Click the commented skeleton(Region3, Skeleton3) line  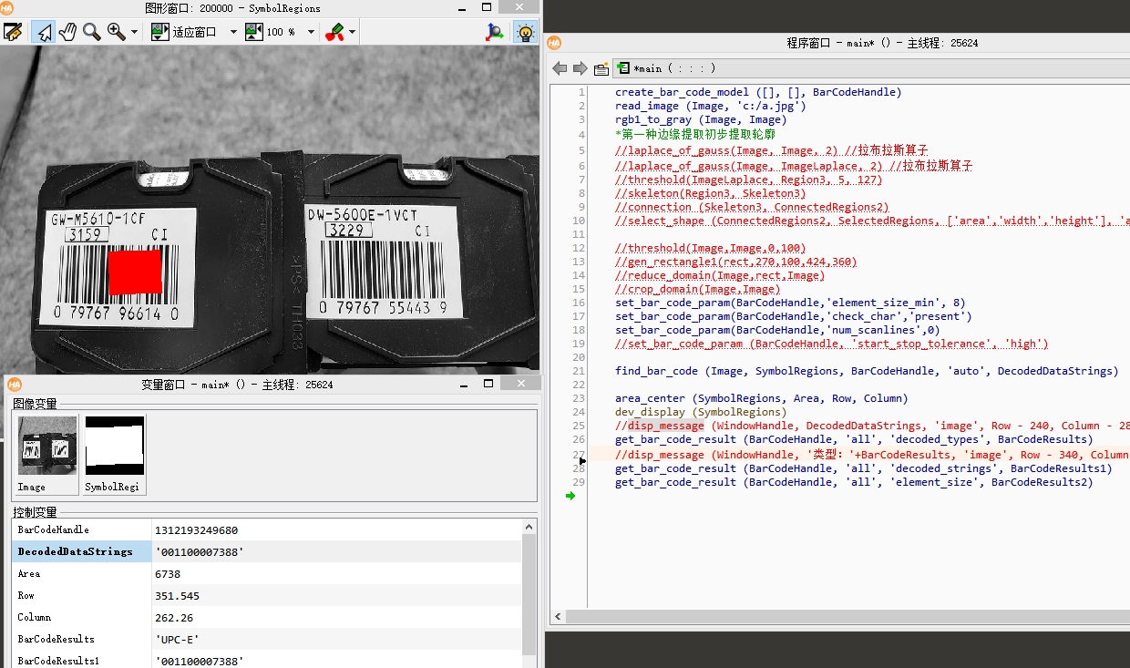pos(711,193)
